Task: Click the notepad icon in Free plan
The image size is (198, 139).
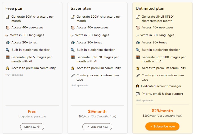Action: 8,17
